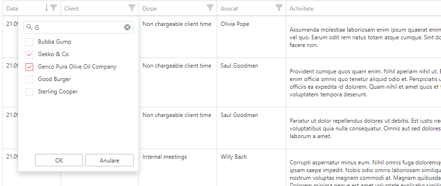
Task: Cancel filter with Anulare button
Action: point(110,160)
